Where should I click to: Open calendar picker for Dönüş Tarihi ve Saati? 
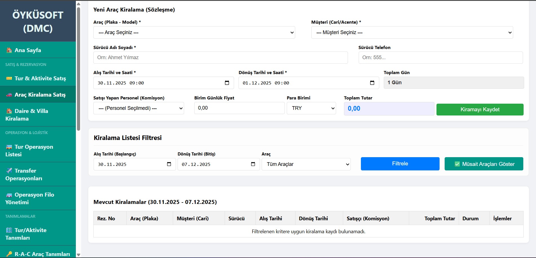point(372,83)
